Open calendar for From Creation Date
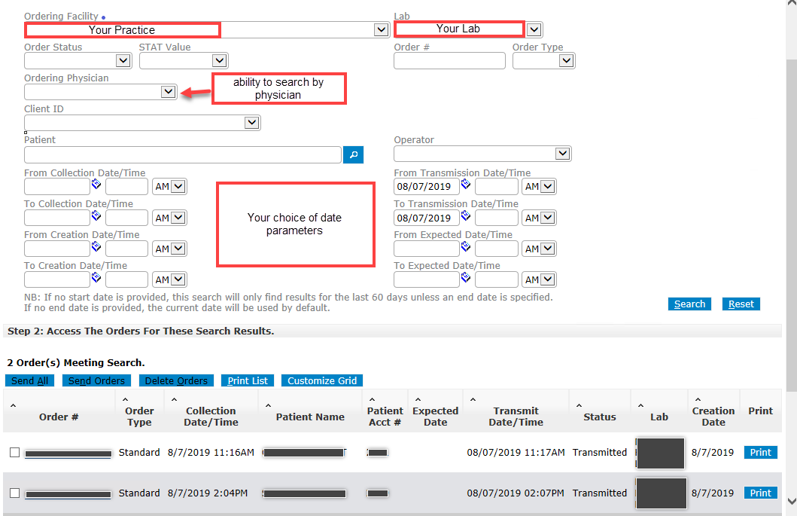This screenshot has width=797, height=516. [96, 246]
